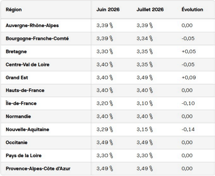Click the Grand Est region cell
Screen dimensions: 215x176
pyautogui.click(x=17, y=77)
